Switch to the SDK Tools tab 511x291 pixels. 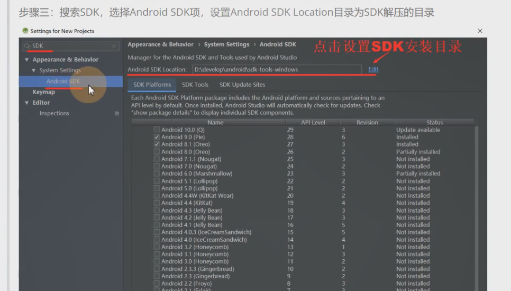pyautogui.click(x=195, y=85)
